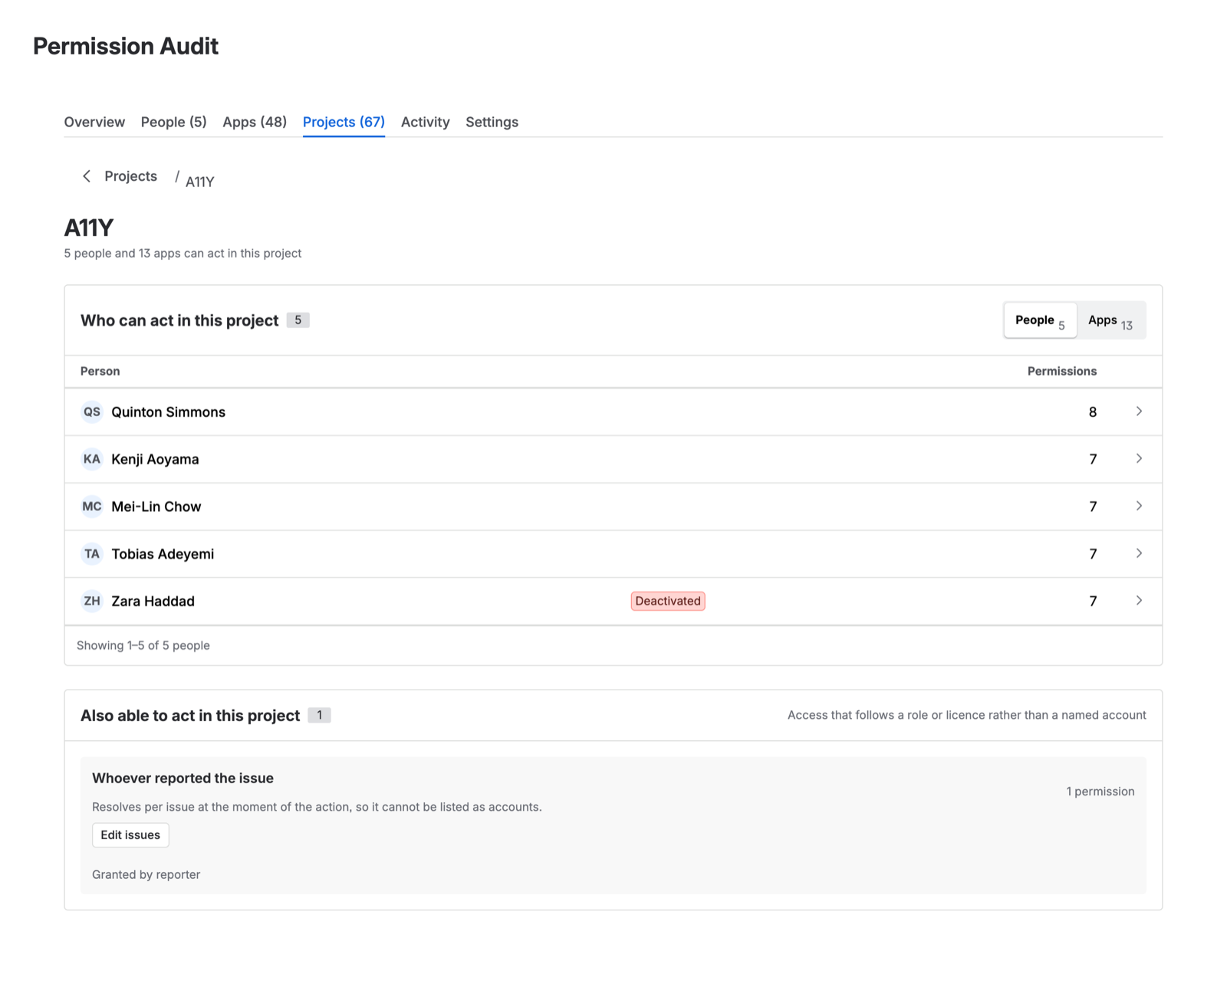Click the TA avatar for Tobias Adeyemi
Screen dimensions: 1227x990
coord(92,554)
